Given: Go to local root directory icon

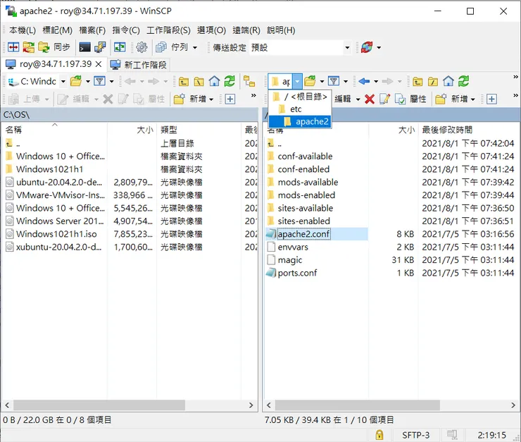Looking at the screenshot, I should click(199, 81).
